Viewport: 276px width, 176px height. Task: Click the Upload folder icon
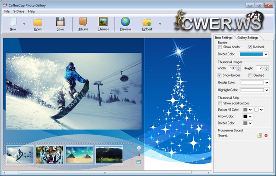(147, 22)
